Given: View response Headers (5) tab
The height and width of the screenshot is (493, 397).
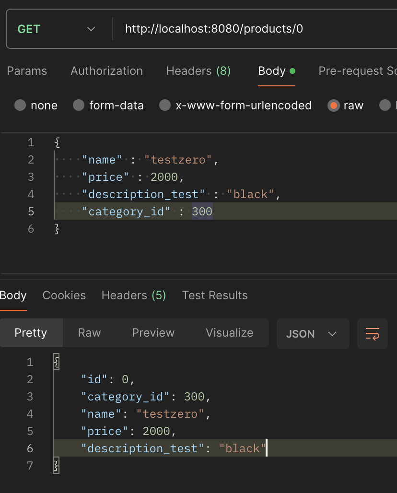Looking at the screenshot, I should tap(134, 295).
